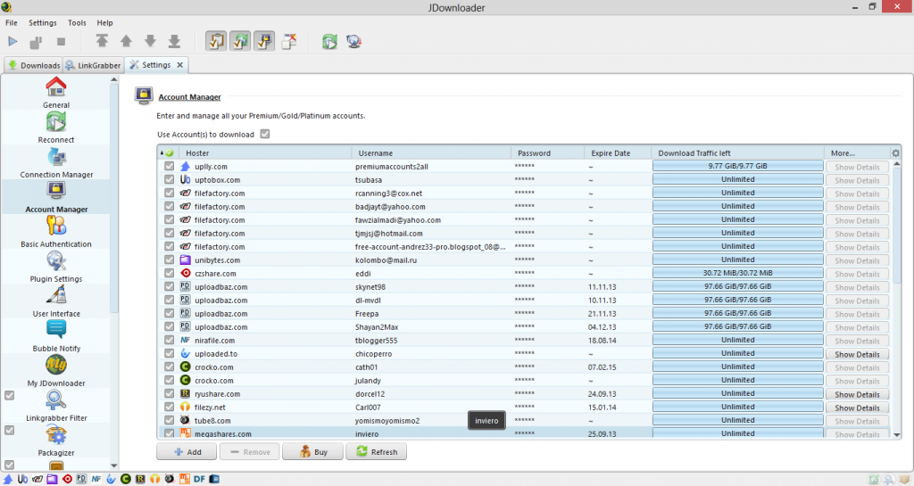Toggle the unibytes.com account checkbox

(169, 259)
